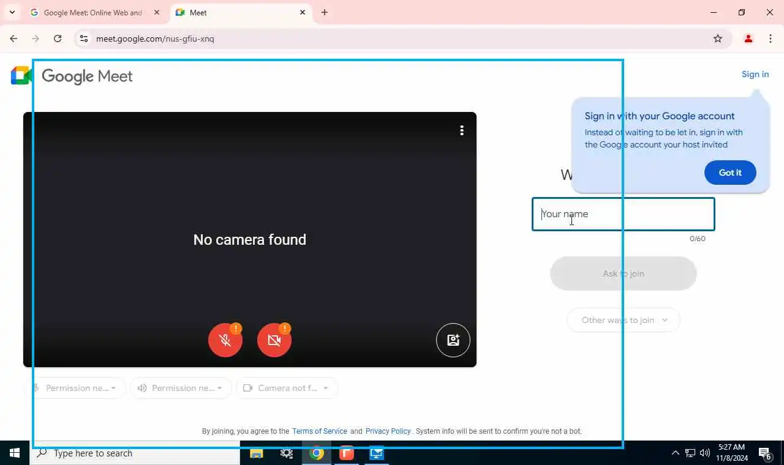Open the blue monitor app on taskbar

(377, 453)
